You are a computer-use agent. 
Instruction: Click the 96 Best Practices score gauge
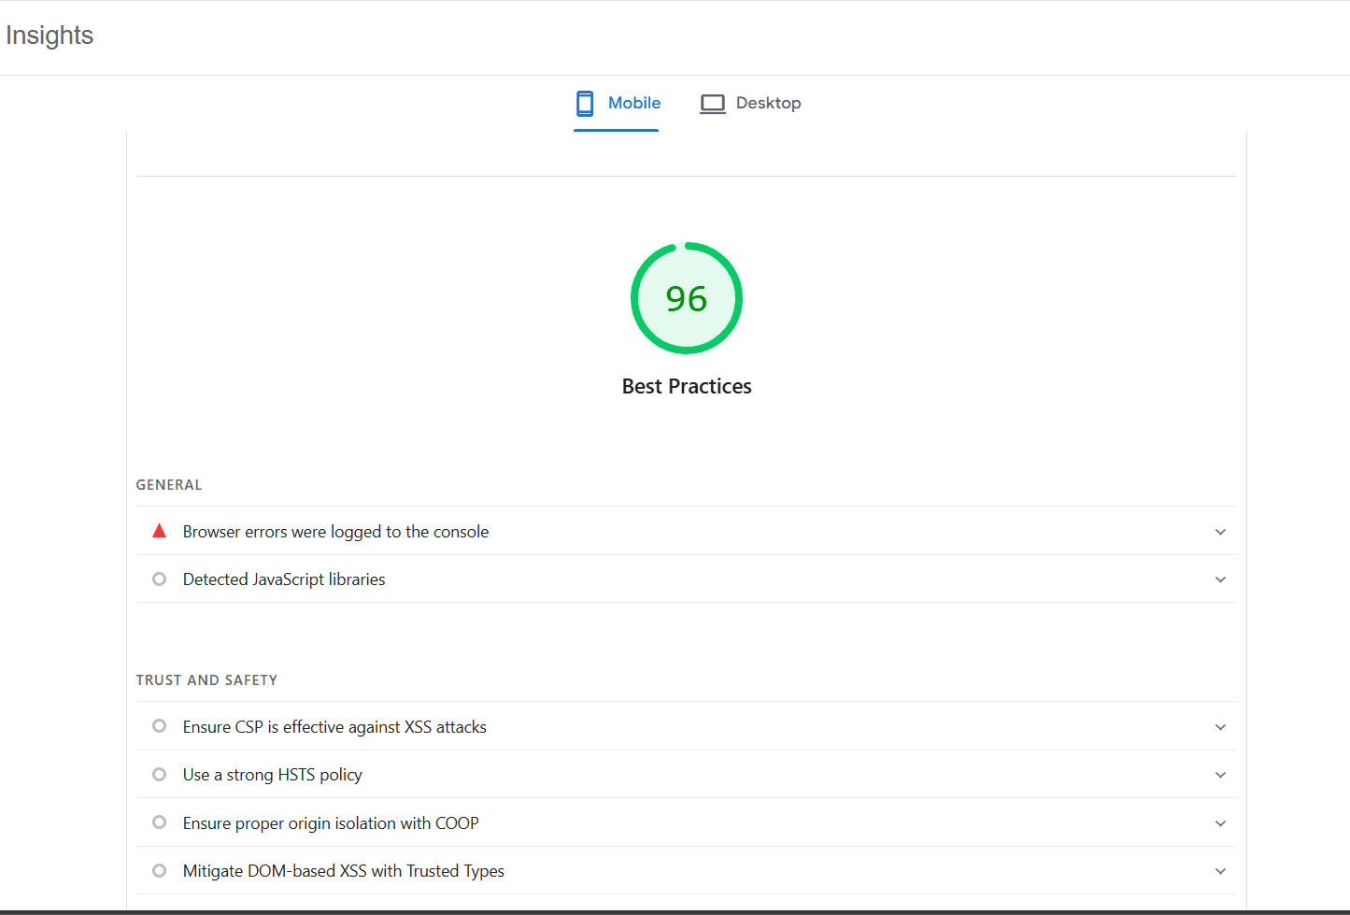click(687, 298)
